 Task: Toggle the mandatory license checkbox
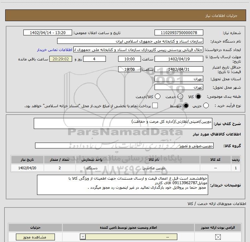[x=218, y=237]
